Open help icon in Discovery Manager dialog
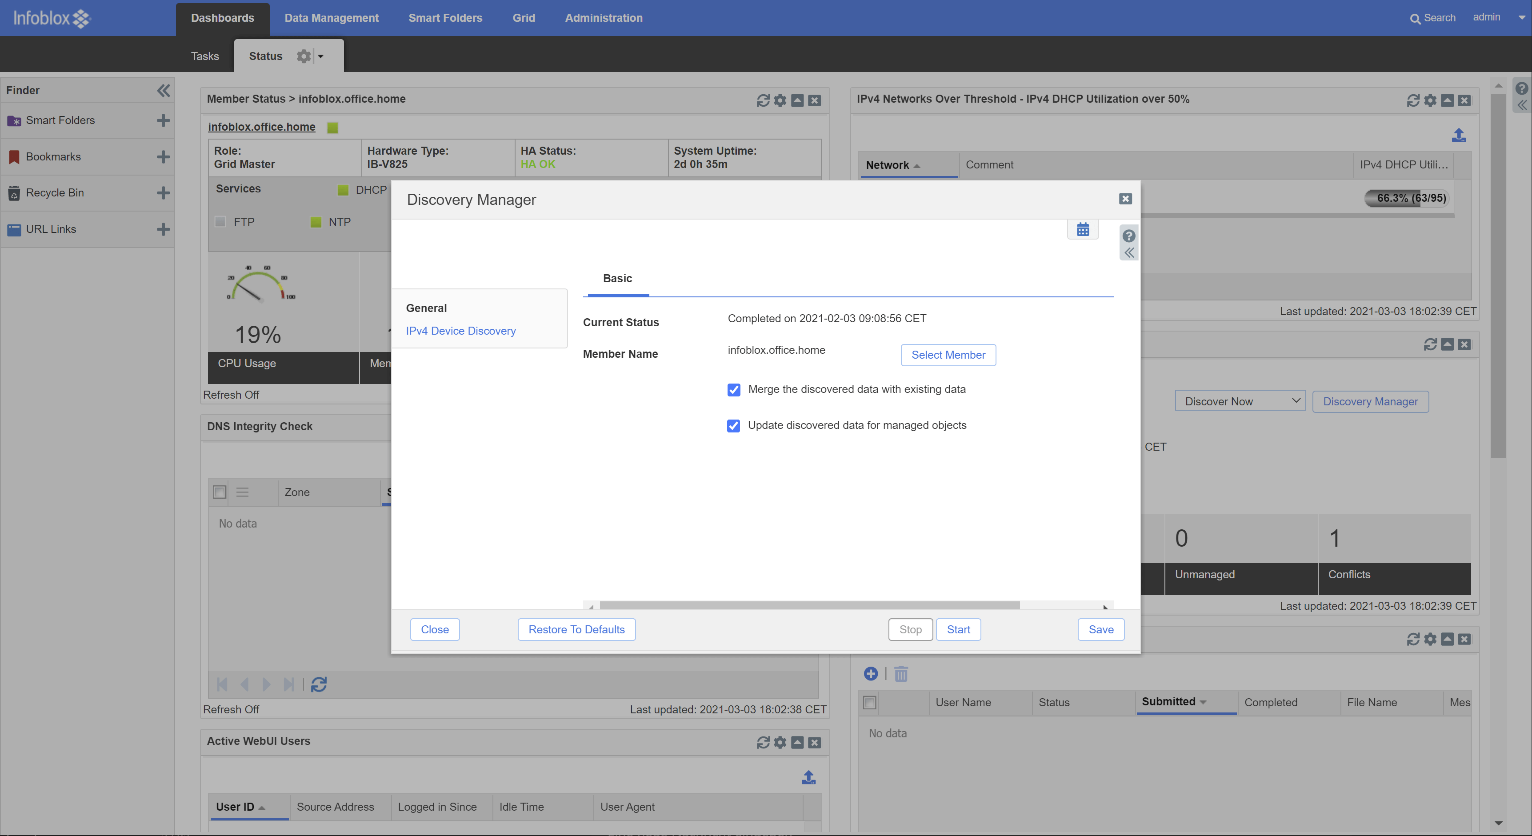This screenshot has height=836, width=1532. coord(1128,236)
